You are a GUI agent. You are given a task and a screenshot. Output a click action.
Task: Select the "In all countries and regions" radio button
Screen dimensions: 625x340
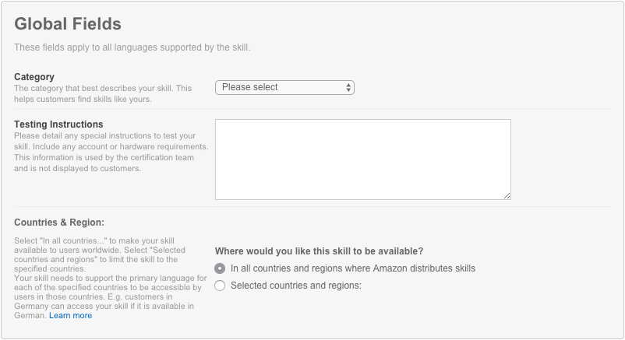220,268
